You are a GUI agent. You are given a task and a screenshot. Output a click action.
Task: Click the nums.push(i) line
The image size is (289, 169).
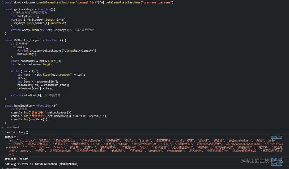[27, 54]
